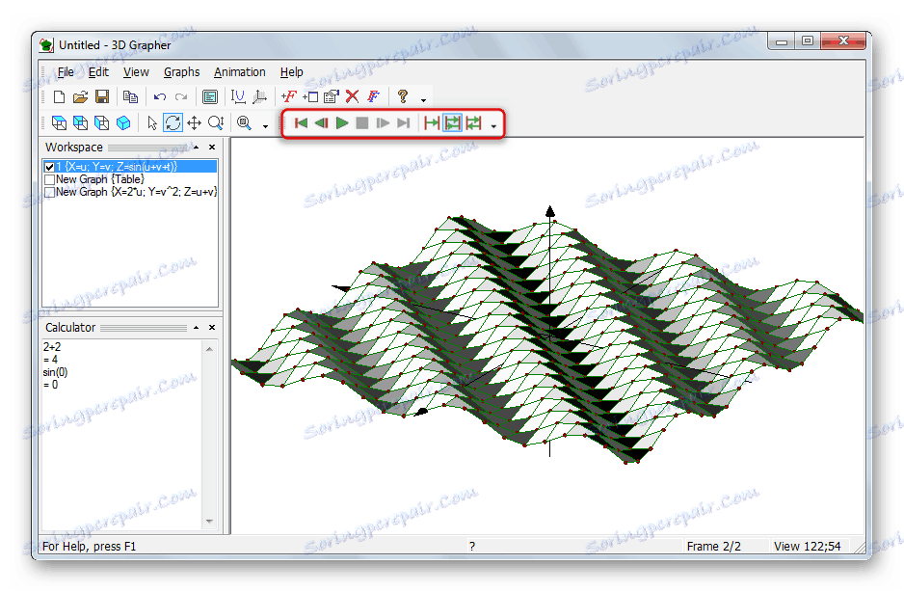Screen dimensions: 904x592
Task: Open the Graphs menu
Action: click(181, 72)
